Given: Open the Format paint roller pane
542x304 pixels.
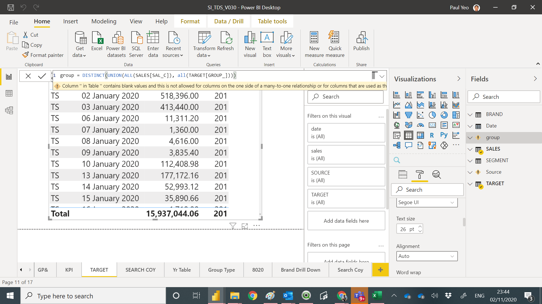Looking at the screenshot, I should point(420,175).
